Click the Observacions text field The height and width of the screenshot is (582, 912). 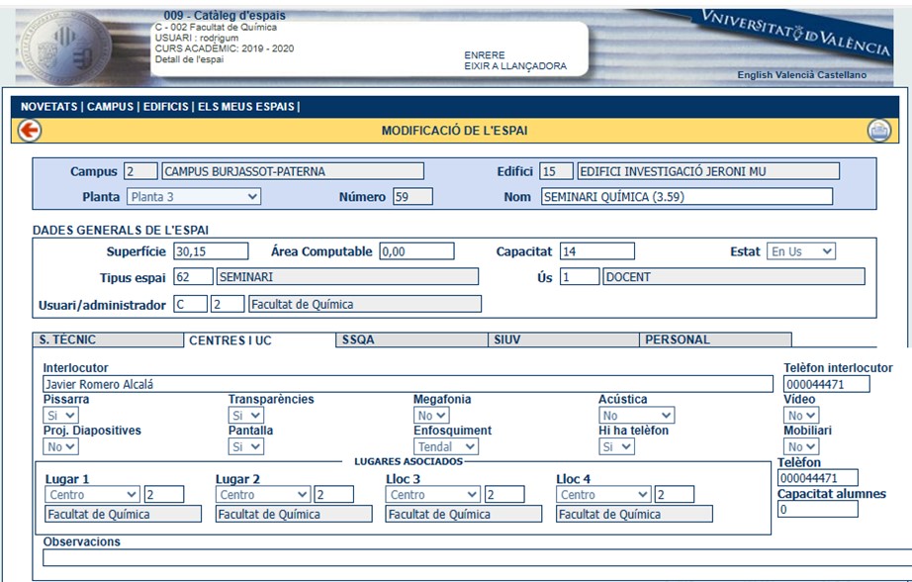pos(477,557)
